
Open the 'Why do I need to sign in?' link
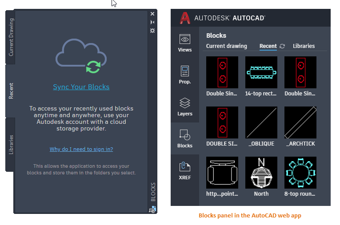click(x=81, y=149)
